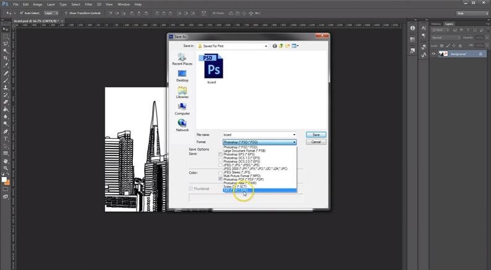The width and height of the screenshot is (491, 270).
Task: Click the foreground color swatch
Action: click(4, 179)
